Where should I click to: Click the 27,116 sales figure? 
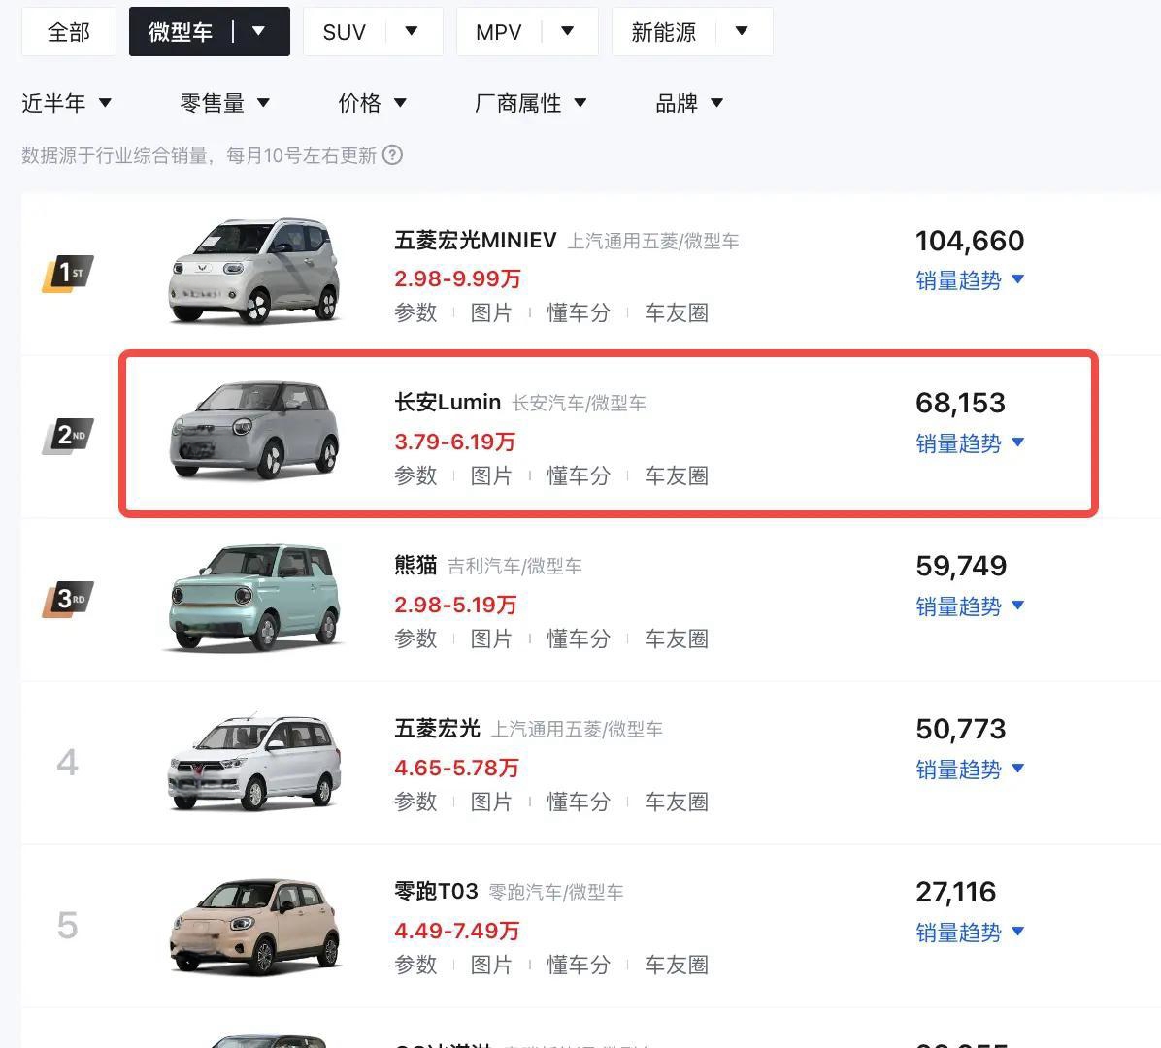[956, 892]
